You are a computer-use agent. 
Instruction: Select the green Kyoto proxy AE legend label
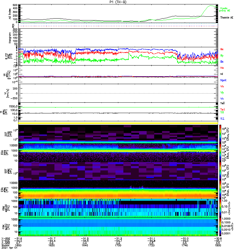(224, 9)
